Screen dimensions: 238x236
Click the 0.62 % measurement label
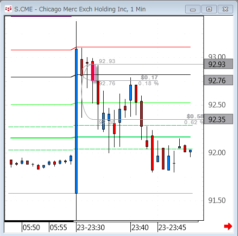[x=194, y=122]
